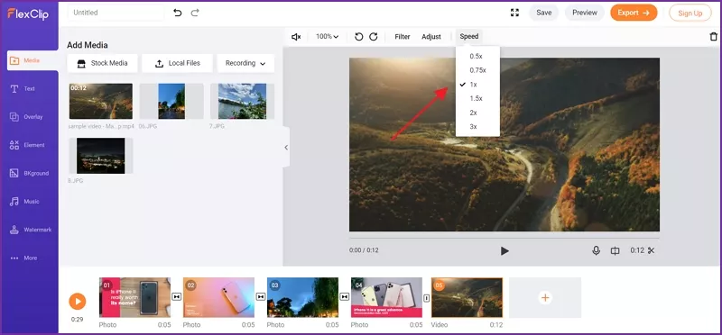Open the BKground panel in sidebar
722x335 pixels.
(x=29, y=173)
